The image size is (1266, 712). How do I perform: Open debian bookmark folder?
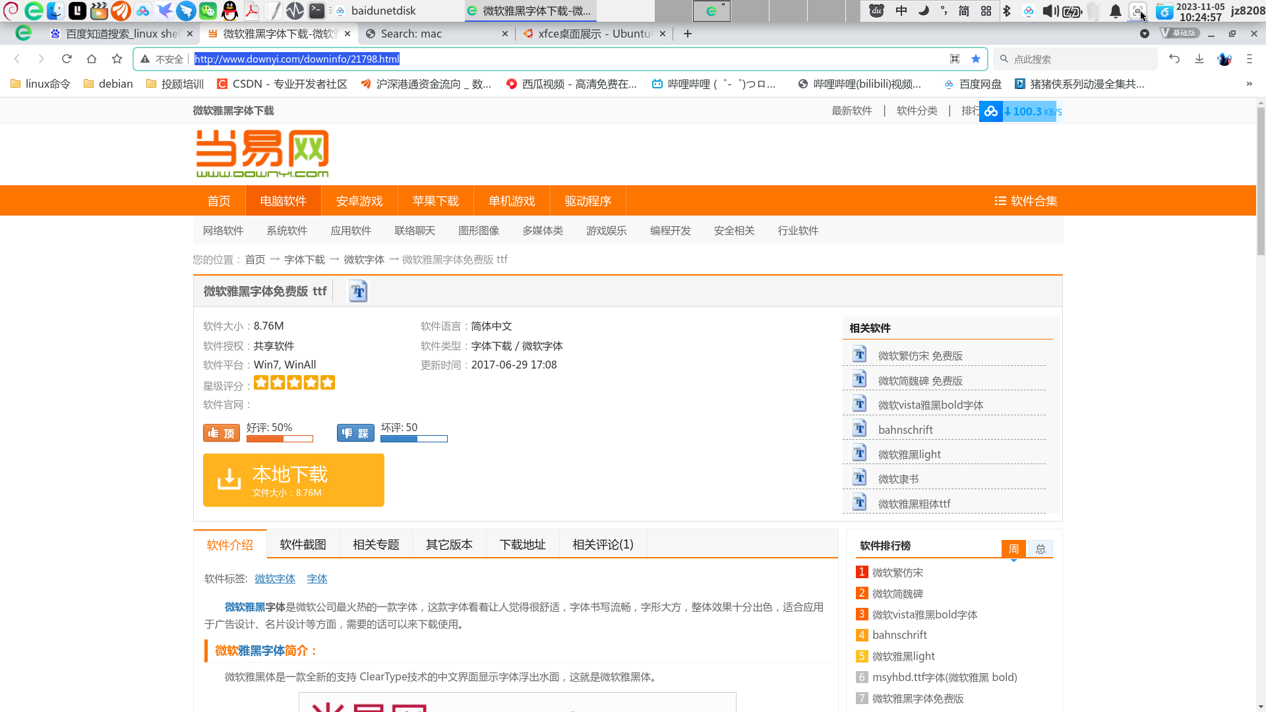tap(108, 84)
